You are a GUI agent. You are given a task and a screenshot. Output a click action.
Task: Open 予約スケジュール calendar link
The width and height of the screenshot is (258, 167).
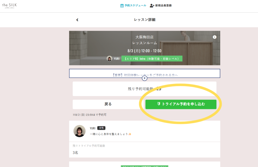[x=133, y=6]
